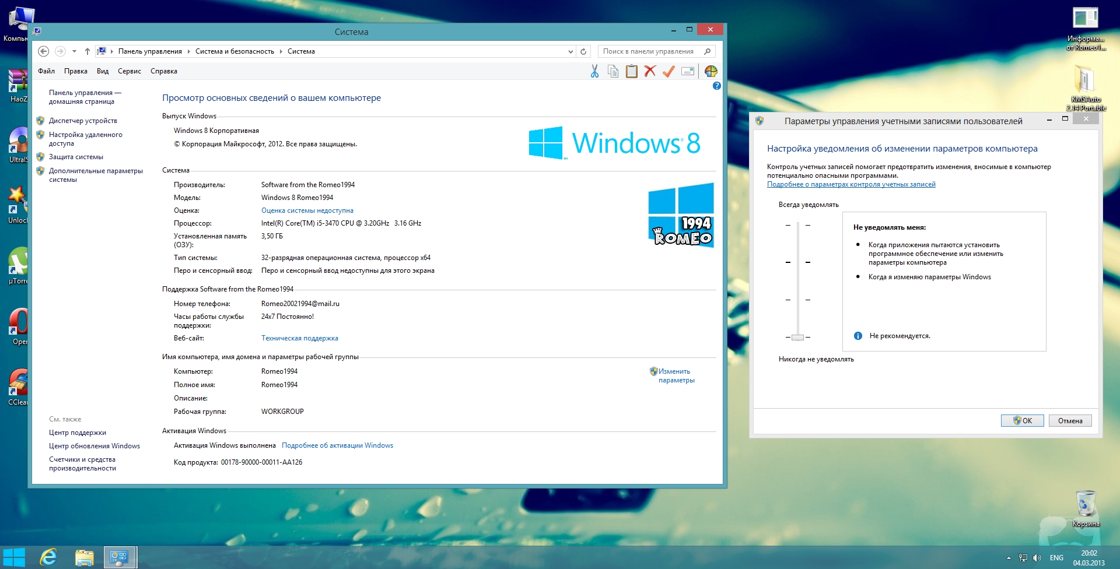Image resolution: width=1120 pixels, height=569 pixels.
Task: Open the Windows Start button
Action: (x=13, y=557)
